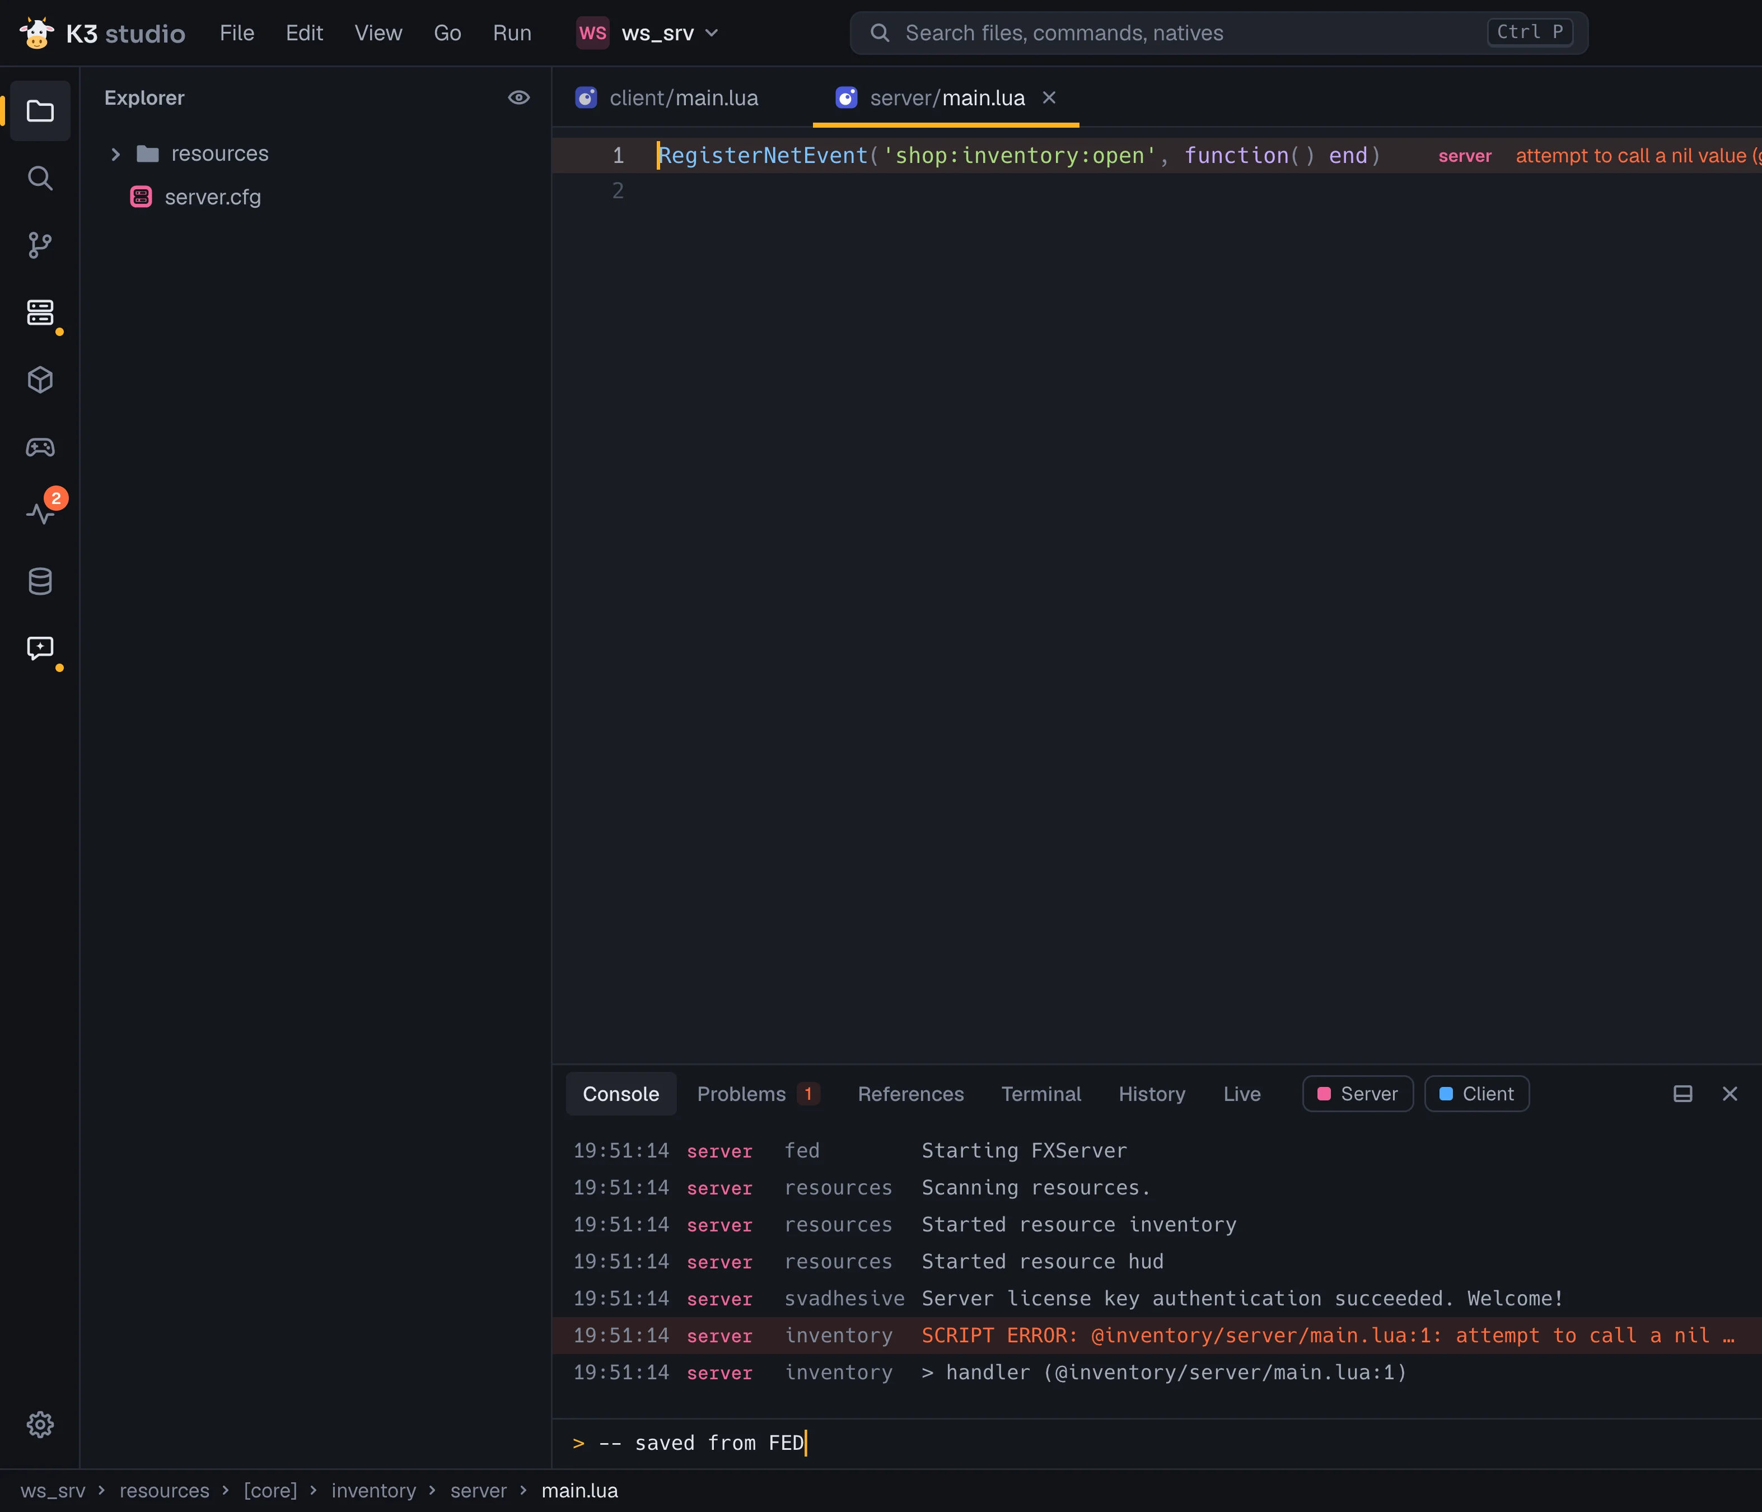Toggle the Server console filter
This screenshot has height=1512, width=1762.
[1358, 1094]
